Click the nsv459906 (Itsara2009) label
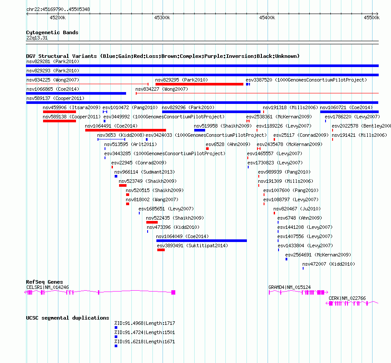The height and width of the screenshot is (363, 391). (72, 107)
